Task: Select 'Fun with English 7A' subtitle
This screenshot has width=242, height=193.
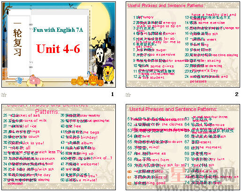Action: coord(58,30)
